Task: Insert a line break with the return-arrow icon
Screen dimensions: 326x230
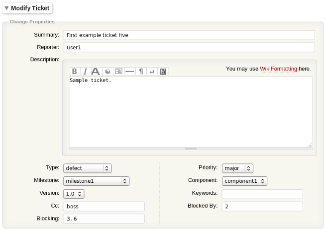Action: [152, 72]
